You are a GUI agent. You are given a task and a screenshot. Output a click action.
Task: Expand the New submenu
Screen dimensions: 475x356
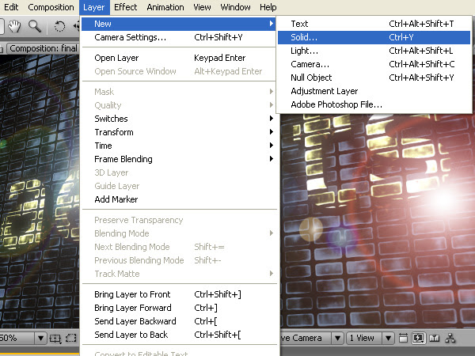click(179, 24)
